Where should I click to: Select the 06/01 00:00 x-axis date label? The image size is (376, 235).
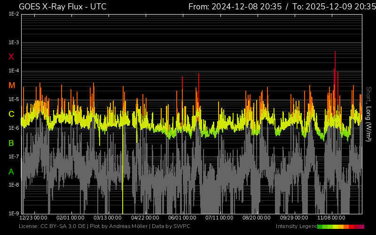coord(182,218)
